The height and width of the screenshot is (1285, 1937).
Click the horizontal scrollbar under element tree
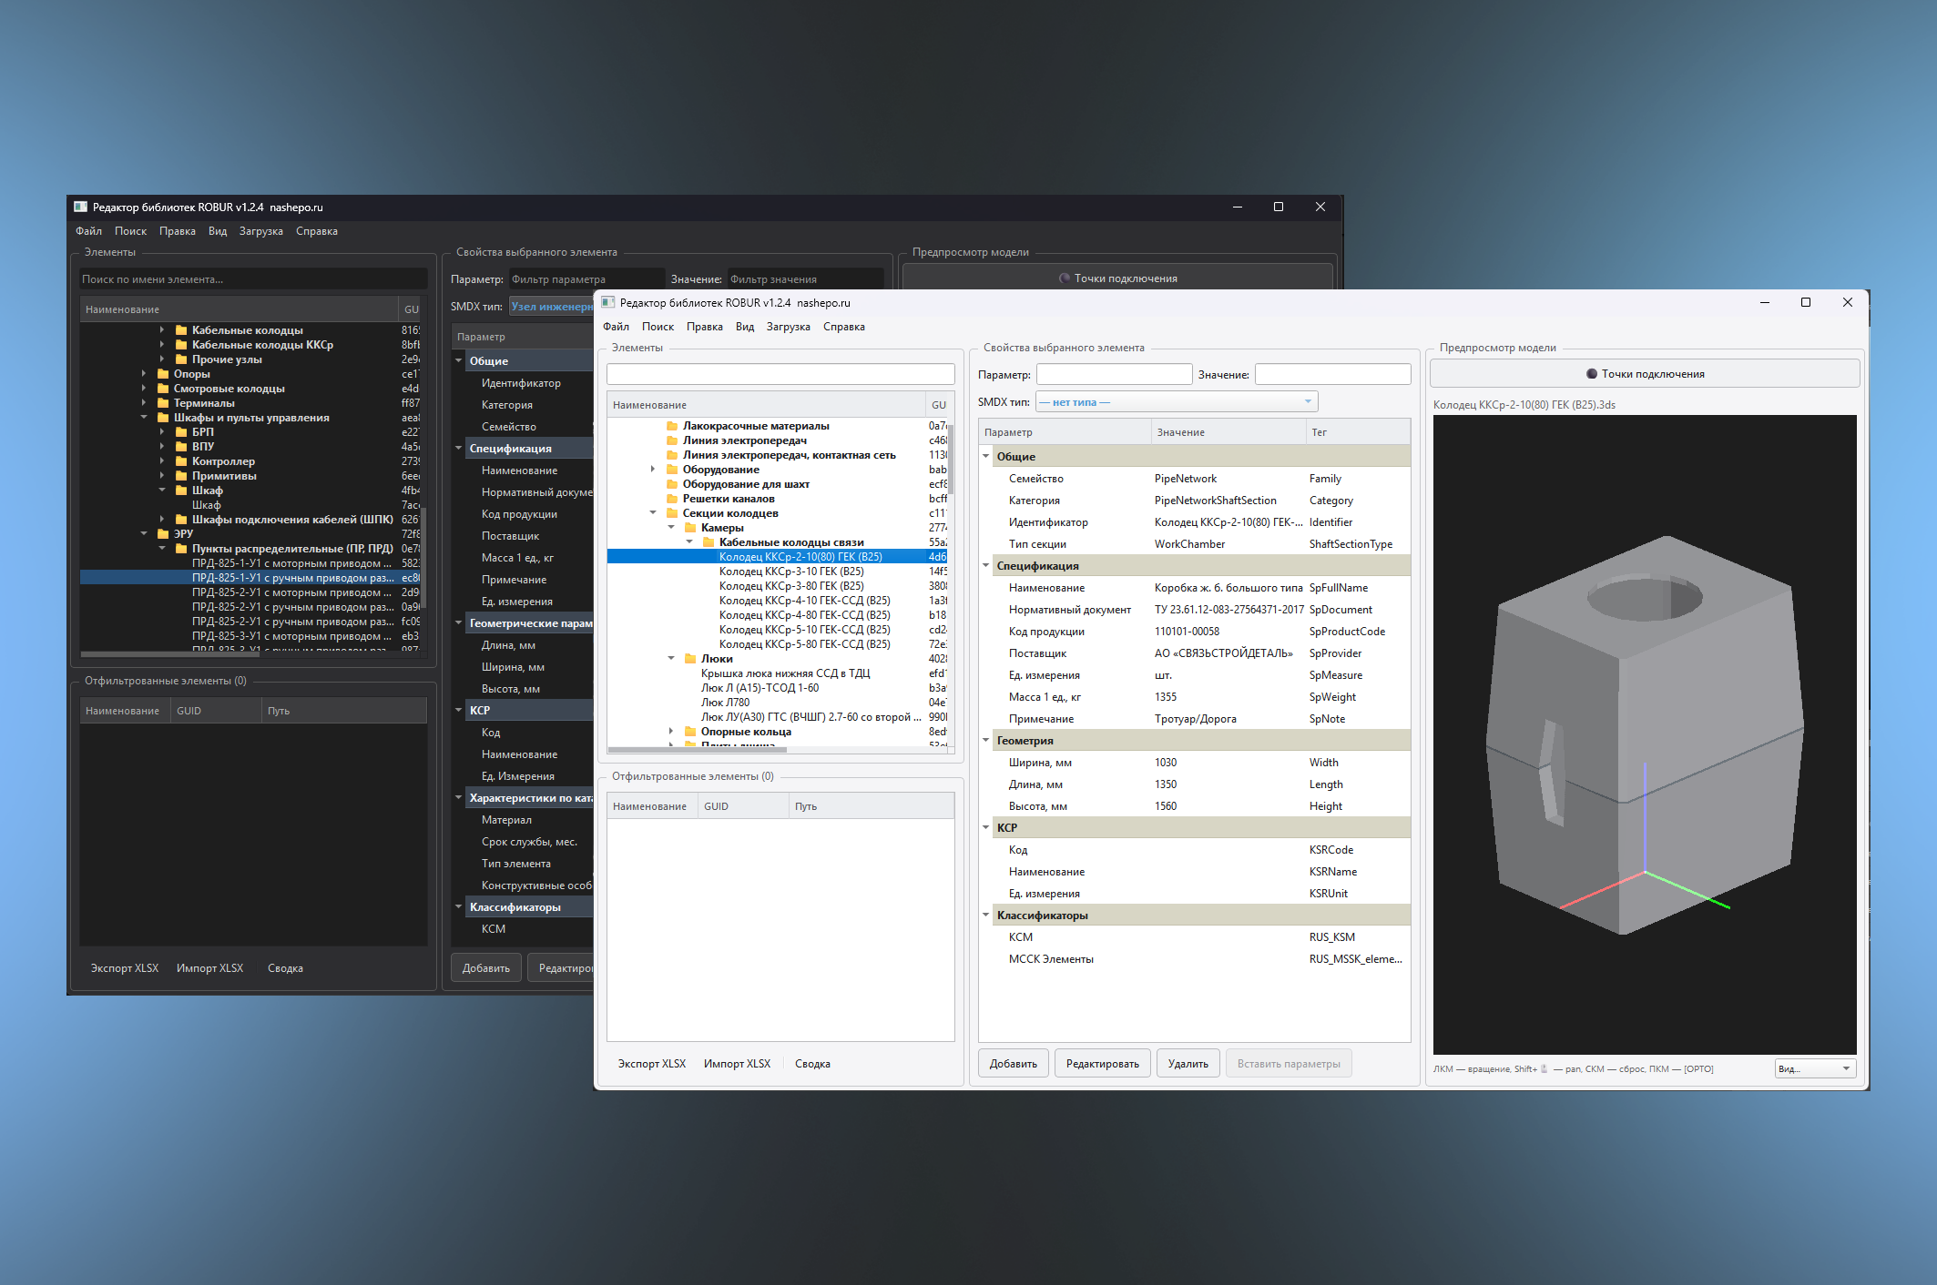click(x=698, y=748)
